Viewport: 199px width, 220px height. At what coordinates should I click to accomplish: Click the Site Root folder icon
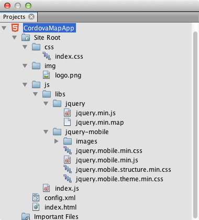coord(26,38)
